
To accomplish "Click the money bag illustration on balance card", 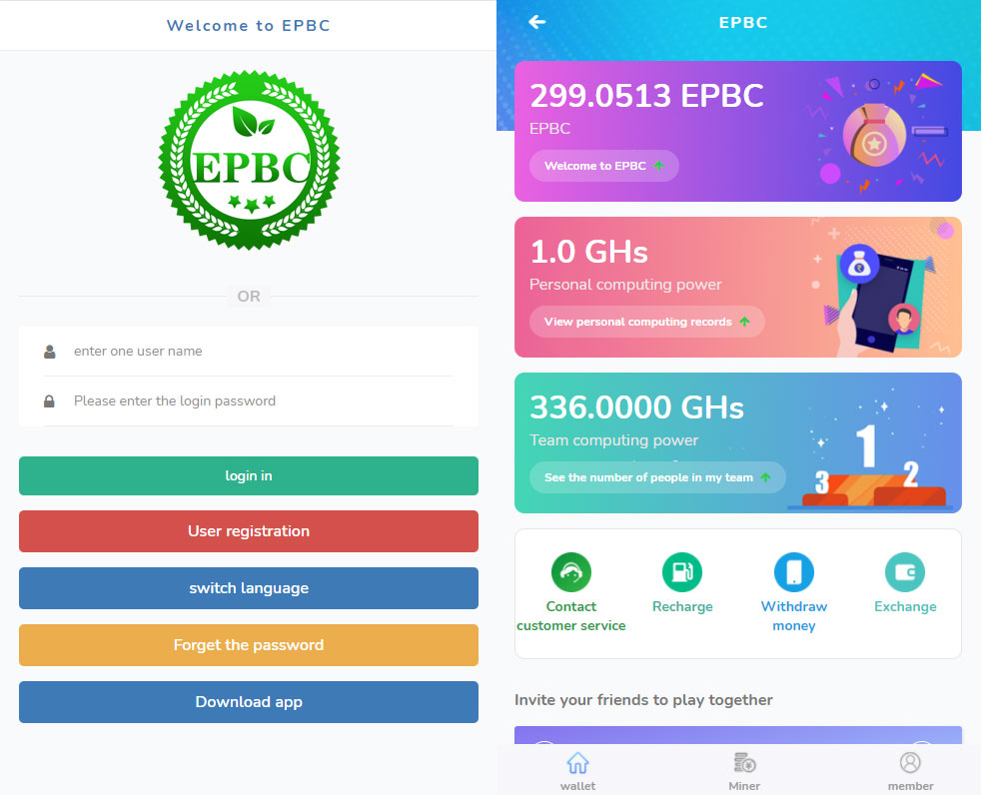I will 874,135.
